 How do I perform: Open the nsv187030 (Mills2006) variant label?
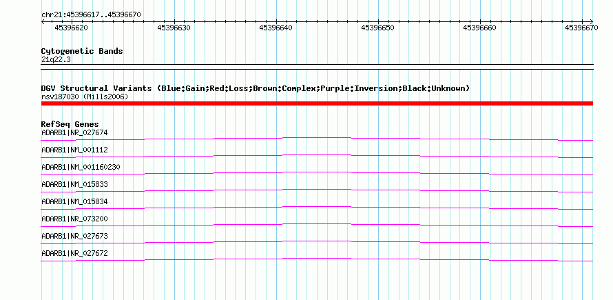click(x=85, y=97)
